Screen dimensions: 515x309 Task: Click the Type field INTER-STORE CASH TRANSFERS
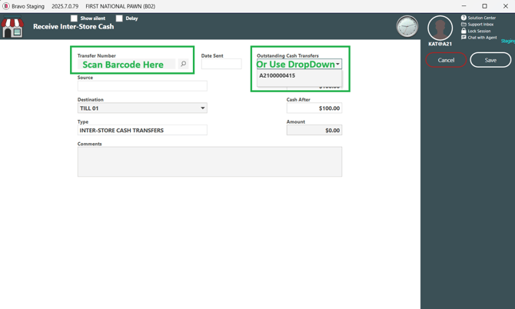[x=142, y=130]
